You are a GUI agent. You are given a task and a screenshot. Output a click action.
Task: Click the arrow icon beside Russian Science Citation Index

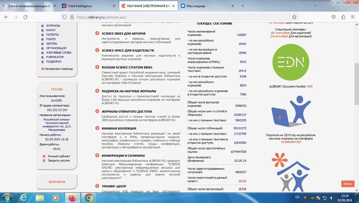97,67
